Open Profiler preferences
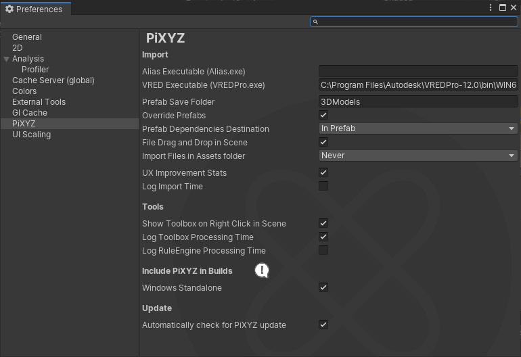Screen dimensions: 521x357 click(35, 70)
